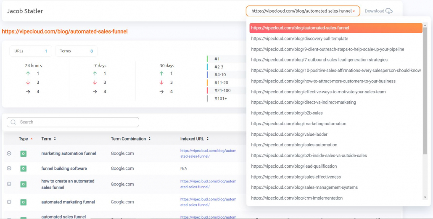Click the Terms count box
This screenshot has width=433, height=219.
tap(76, 51)
